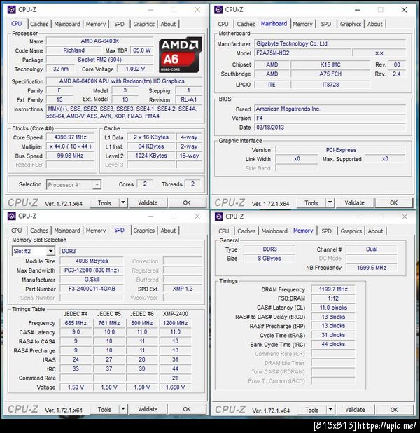
Task: Click Tools button in CPU window
Action: click(104, 203)
